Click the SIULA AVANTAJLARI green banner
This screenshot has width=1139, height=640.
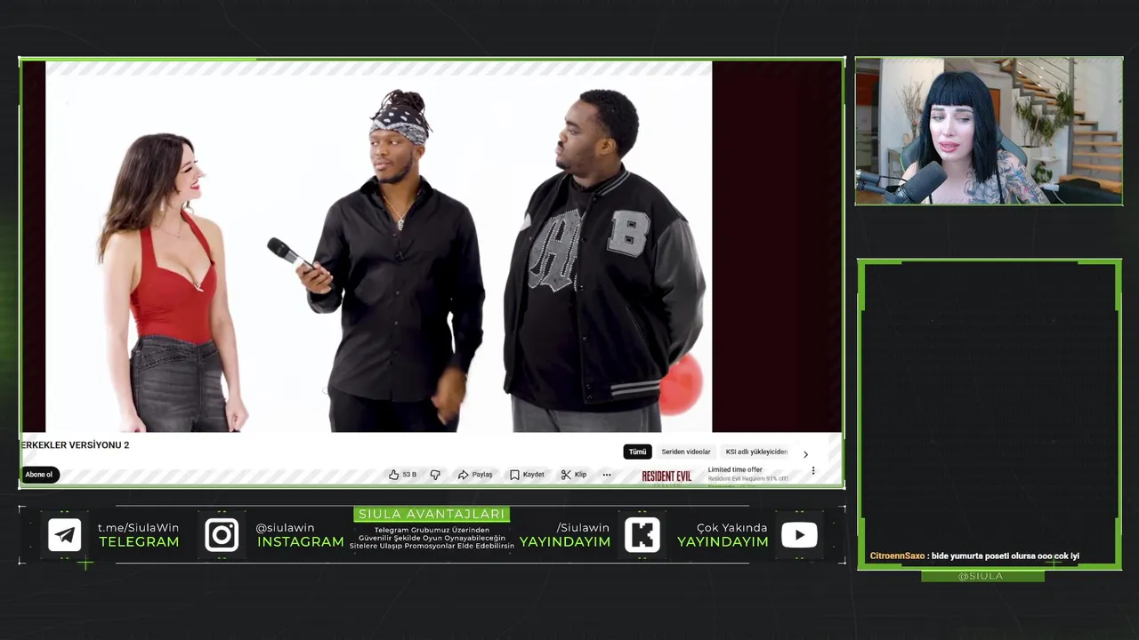(x=432, y=515)
